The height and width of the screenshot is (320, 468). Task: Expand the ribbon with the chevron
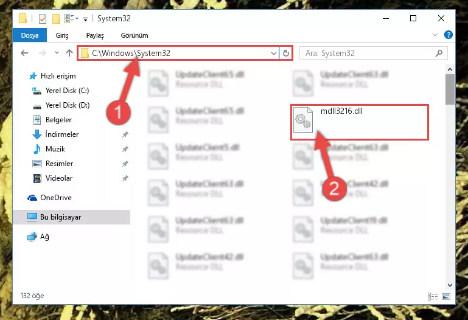(435, 35)
